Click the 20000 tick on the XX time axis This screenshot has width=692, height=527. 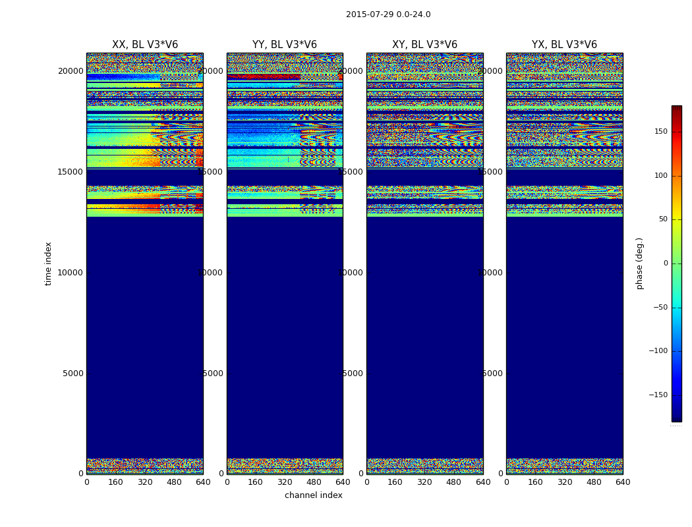coord(72,71)
